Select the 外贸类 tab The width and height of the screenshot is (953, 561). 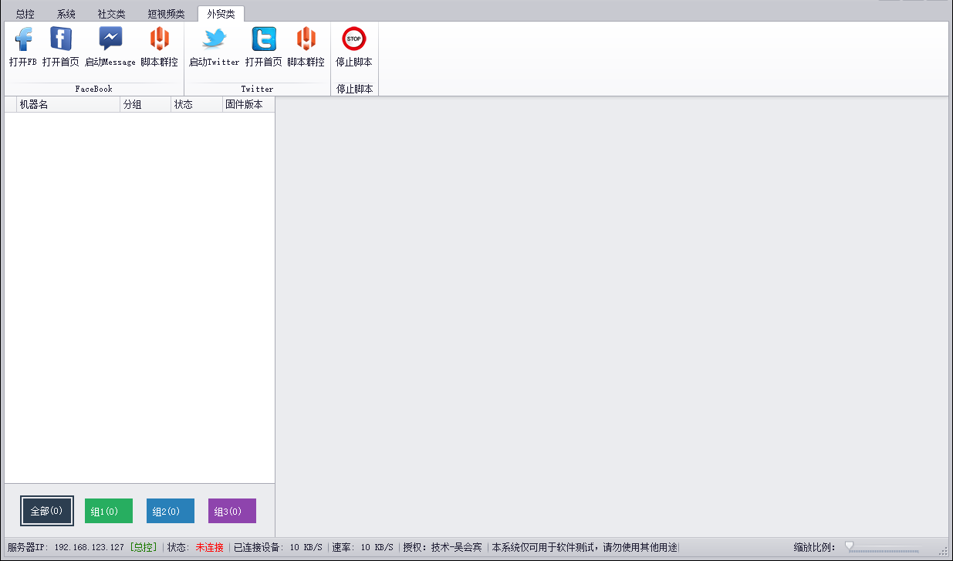click(221, 14)
